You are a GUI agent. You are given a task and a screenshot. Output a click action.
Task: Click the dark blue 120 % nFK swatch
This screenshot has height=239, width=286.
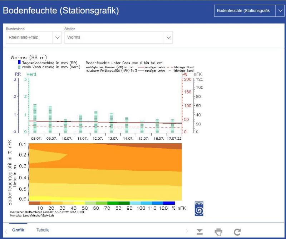pos(169,203)
